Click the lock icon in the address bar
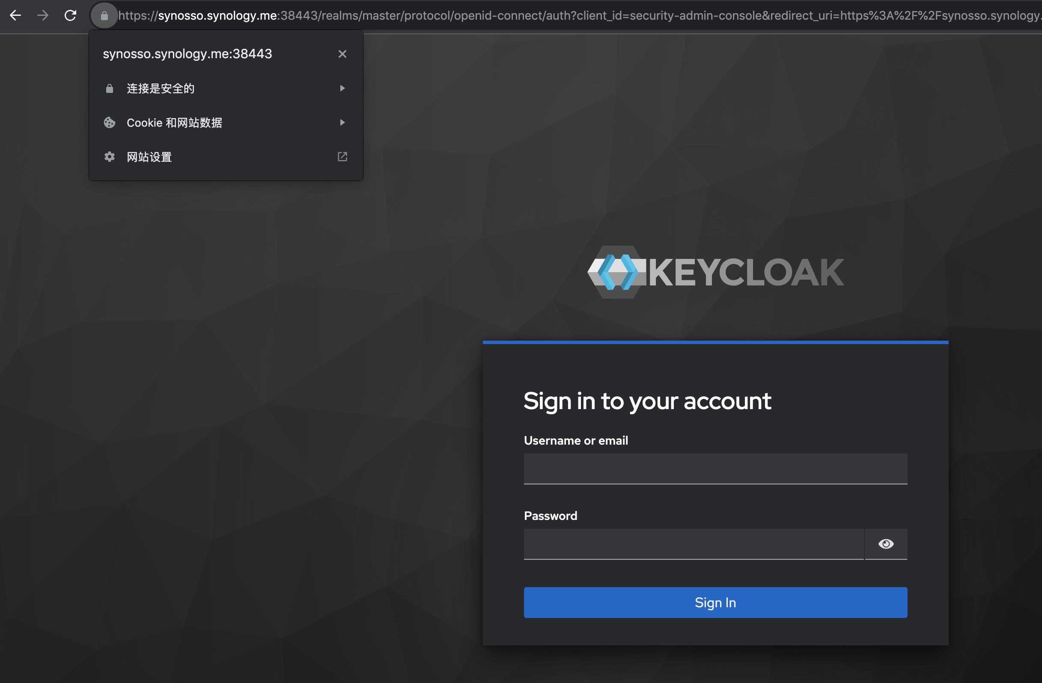The image size is (1042, 683). [104, 16]
